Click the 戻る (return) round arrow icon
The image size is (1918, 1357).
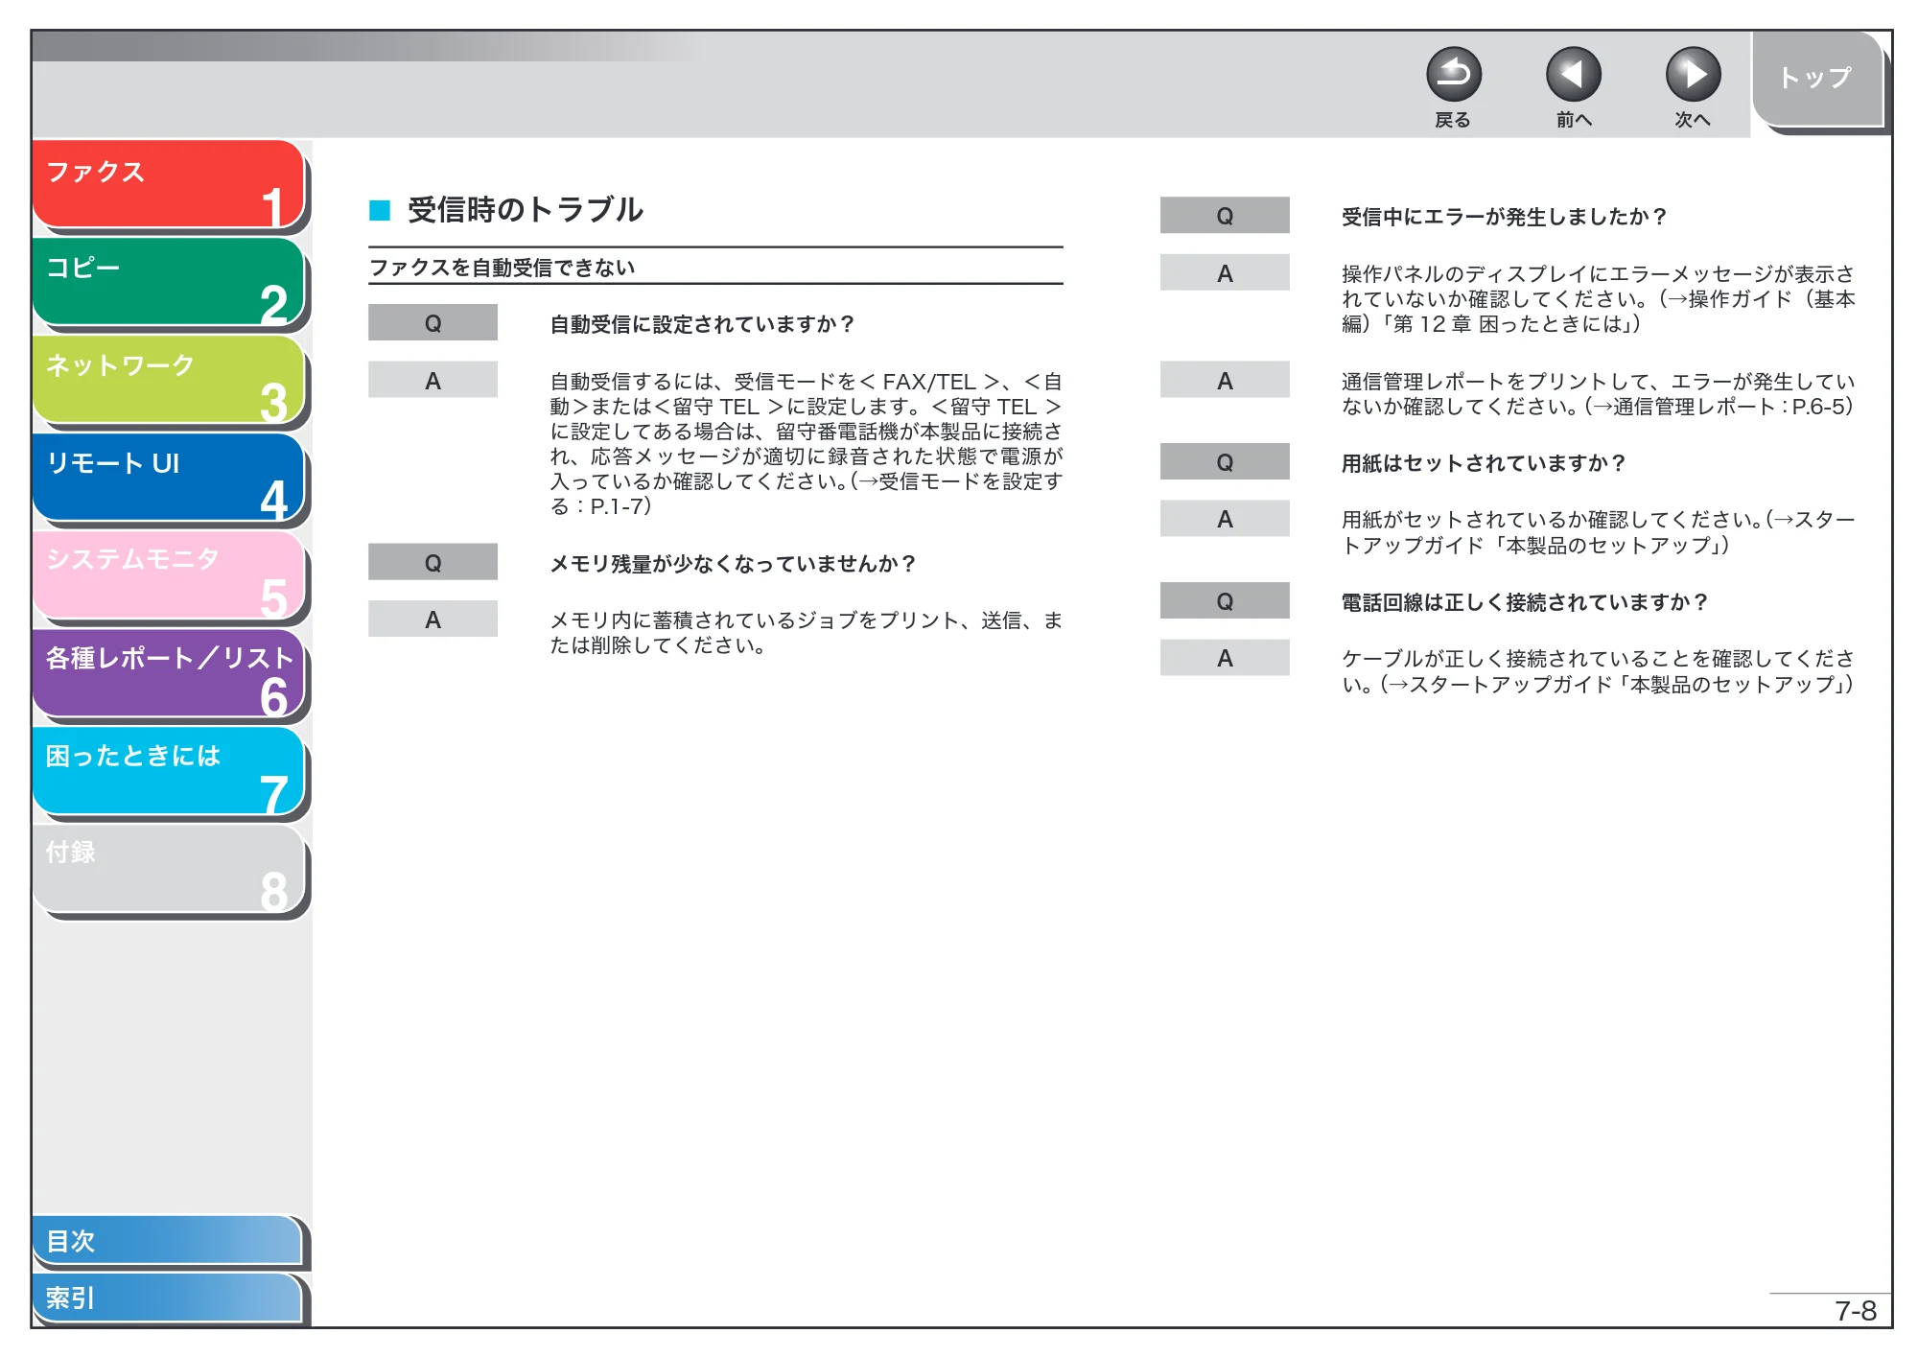click(1453, 75)
